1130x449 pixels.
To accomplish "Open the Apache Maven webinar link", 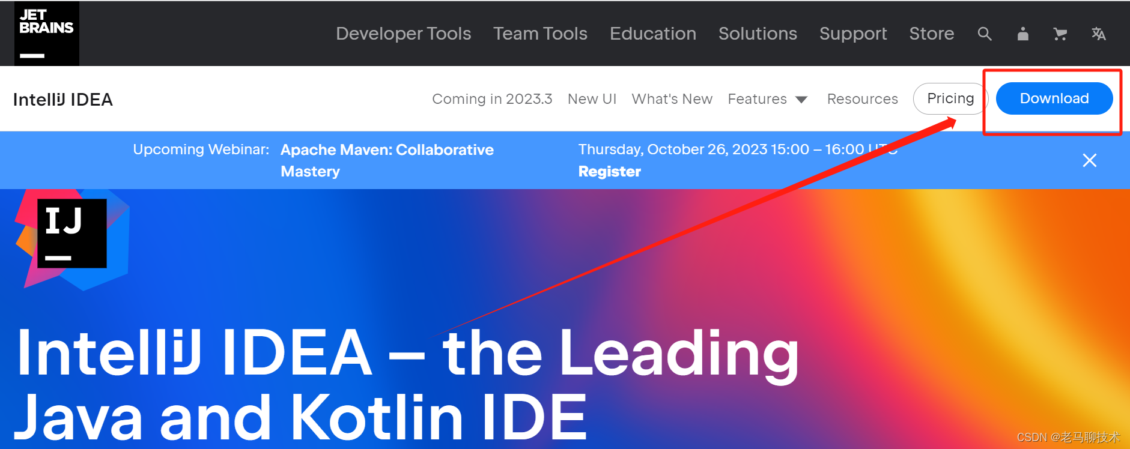I will (387, 160).
